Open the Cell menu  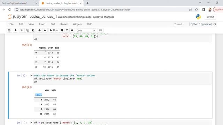point(53,24)
